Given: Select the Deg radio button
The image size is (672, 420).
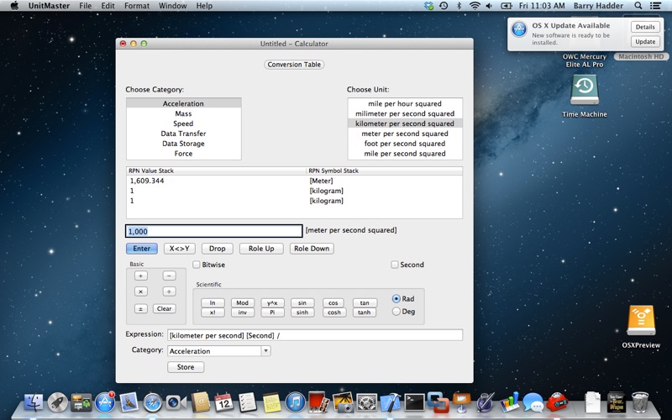Looking at the screenshot, I should point(396,312).
